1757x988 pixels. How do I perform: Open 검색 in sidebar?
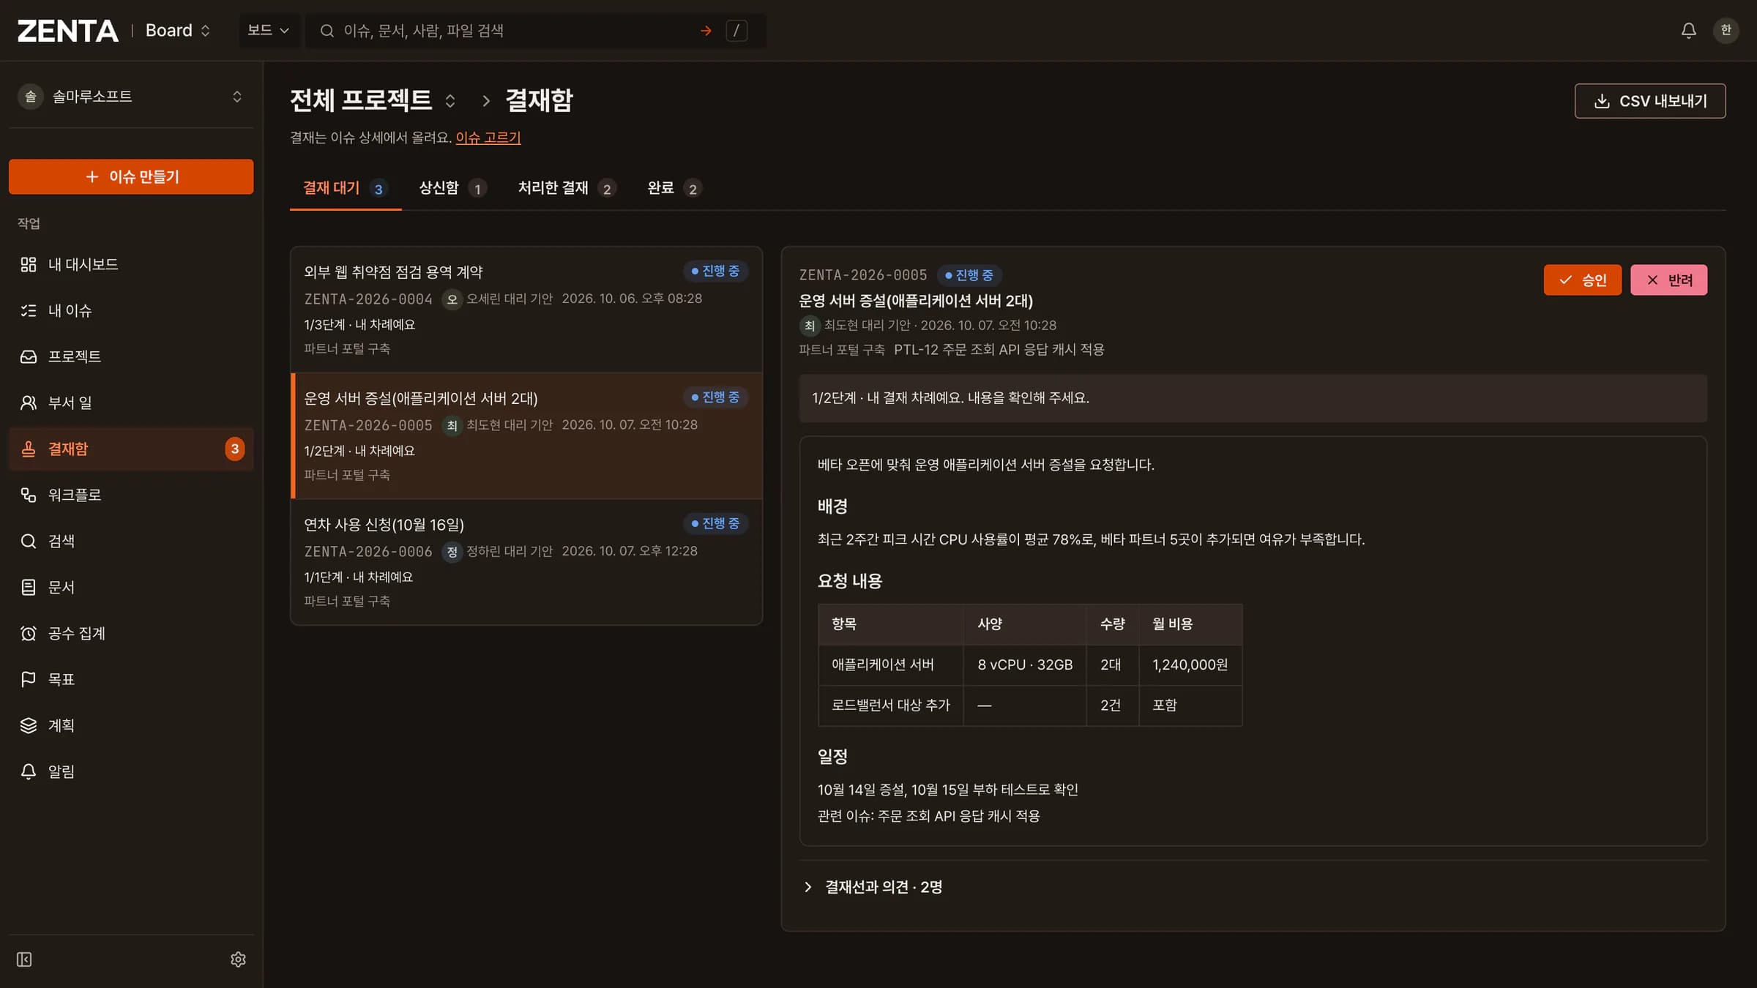pyautogui.click(x=131, y=541)
